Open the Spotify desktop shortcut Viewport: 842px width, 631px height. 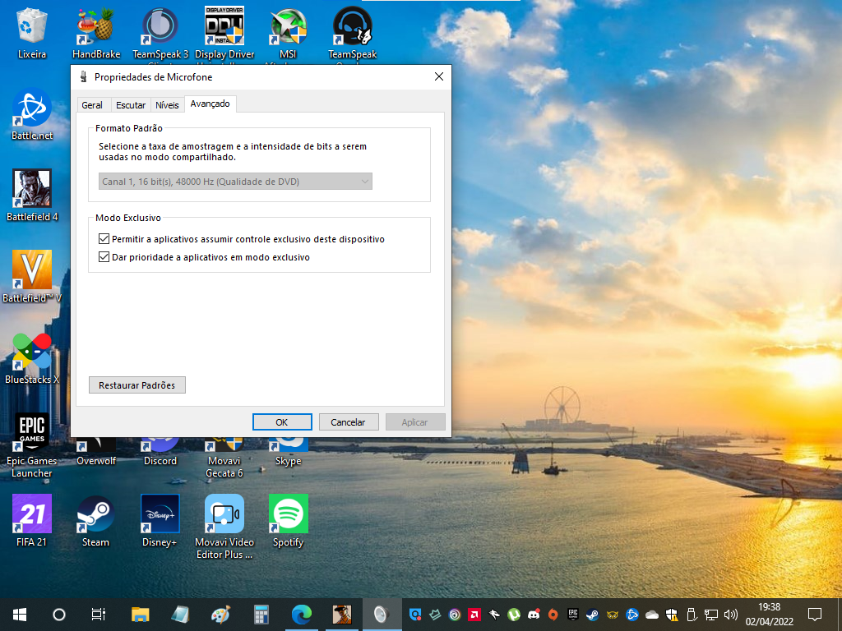coord(289,521)
